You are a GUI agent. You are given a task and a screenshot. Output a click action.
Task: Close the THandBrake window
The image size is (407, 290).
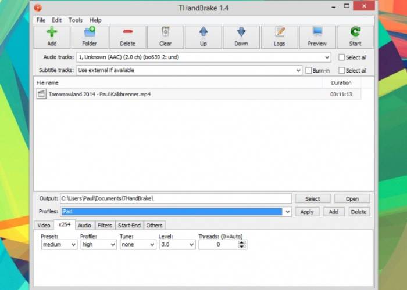364,6
